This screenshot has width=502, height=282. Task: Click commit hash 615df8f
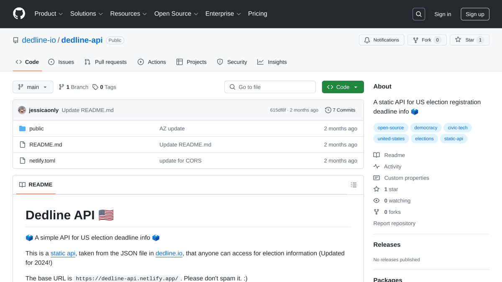coord(278,110)
